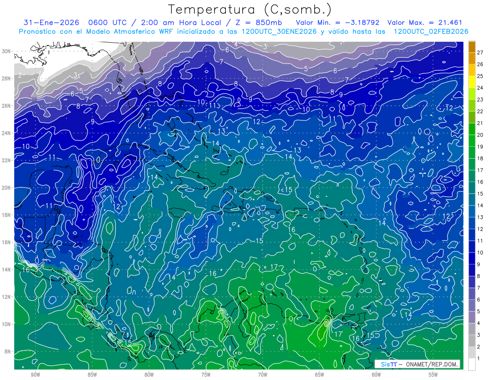
Task: Click the '24' label on the color scale
Action: point(480,88)
